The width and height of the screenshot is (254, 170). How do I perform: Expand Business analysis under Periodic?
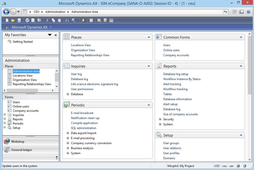(x=68, y=148)
